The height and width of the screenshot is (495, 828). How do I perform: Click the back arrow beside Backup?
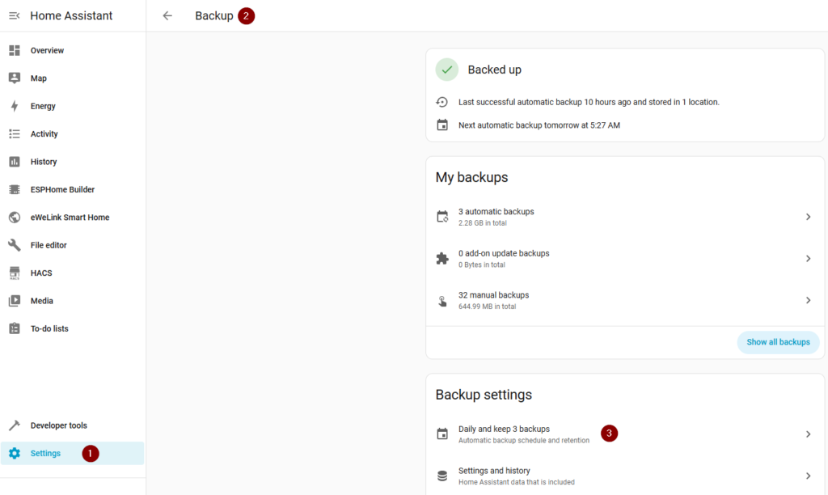[167, 15]
